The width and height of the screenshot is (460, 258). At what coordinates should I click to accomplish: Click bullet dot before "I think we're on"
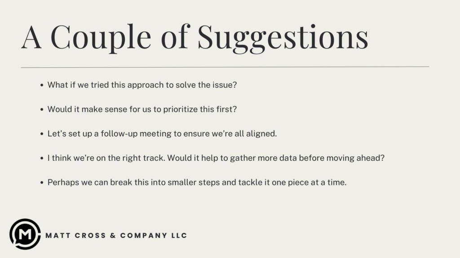tap(42, 158)
